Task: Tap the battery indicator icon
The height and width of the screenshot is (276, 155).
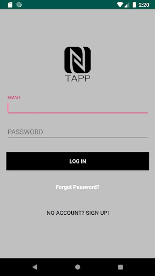Action: pyautogui.click(x=134, y=5)
